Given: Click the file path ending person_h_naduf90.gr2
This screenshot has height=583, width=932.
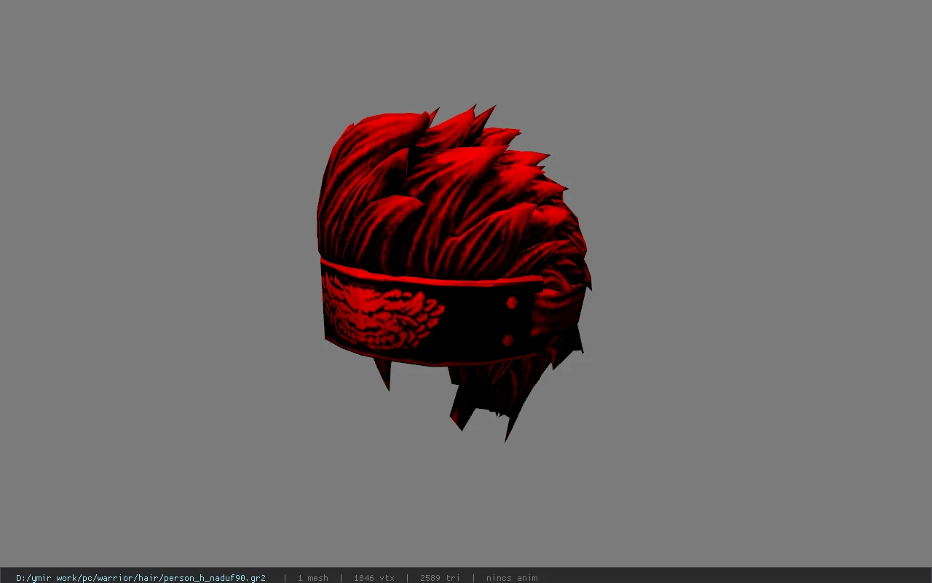Looking at the screenshot, I should pyautogui.click(x=141, y=578).
